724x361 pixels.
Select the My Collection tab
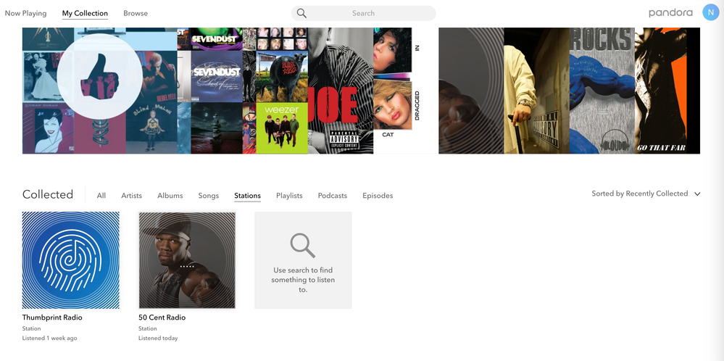[85, 13]
